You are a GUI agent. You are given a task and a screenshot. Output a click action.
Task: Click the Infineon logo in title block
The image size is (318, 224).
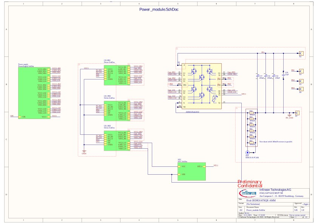click(x=248, y=193)
